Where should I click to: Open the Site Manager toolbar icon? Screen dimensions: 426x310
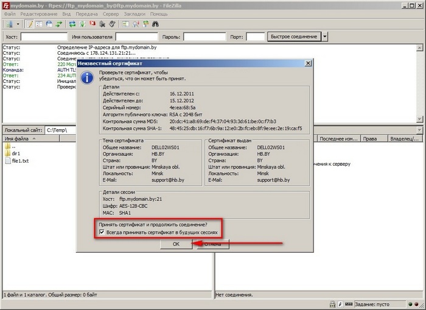tap(10, 24)
